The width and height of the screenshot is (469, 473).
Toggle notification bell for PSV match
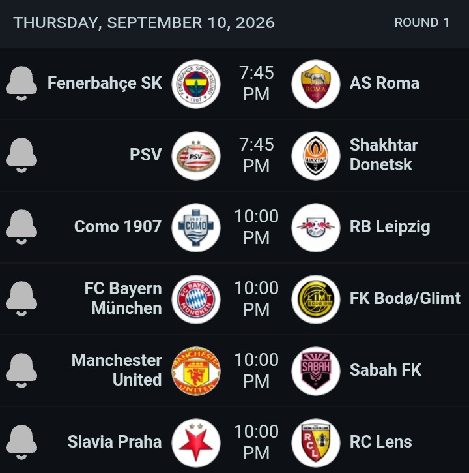(x=21, y=155)
